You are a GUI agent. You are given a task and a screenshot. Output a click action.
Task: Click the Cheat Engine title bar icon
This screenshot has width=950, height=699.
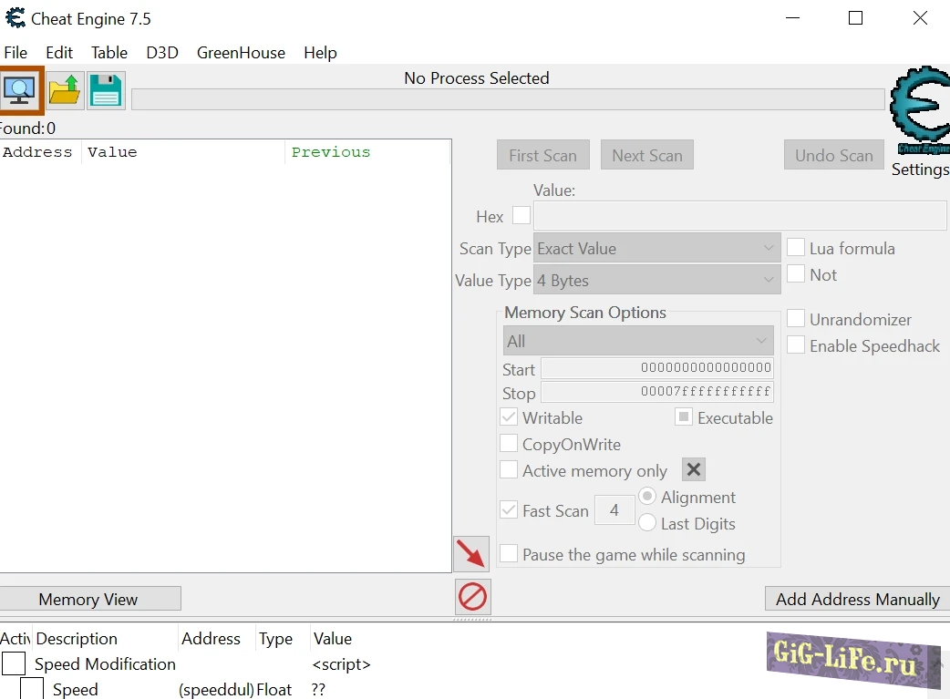(15, 18)
